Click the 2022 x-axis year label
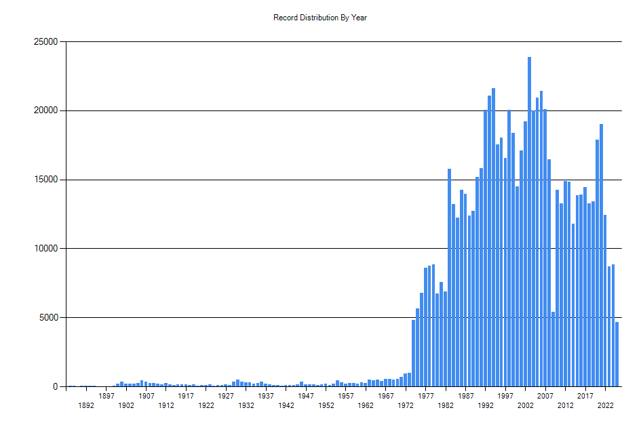 tap(606, 406)
